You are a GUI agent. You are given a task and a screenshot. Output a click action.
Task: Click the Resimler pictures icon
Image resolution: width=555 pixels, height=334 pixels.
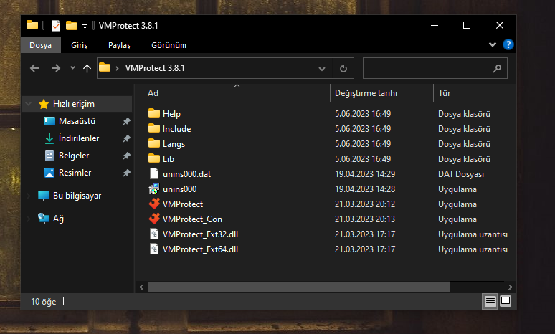click(49, 173)
